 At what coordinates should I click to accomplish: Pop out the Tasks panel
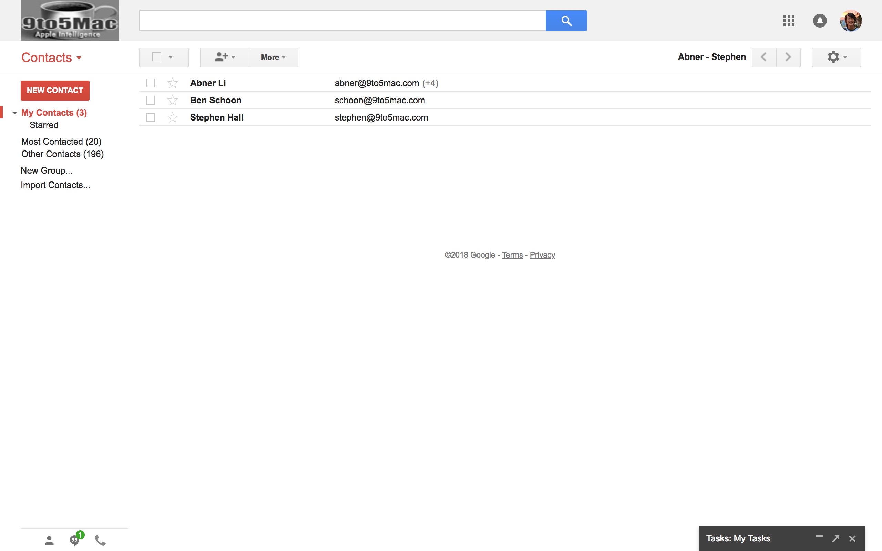(x=836, y=538)
